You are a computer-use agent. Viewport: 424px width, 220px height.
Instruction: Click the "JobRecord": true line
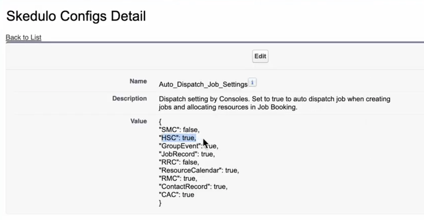[x=186, y=154]
